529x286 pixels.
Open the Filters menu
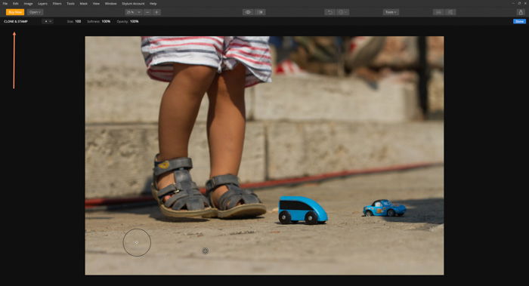[x=57, y=3]
